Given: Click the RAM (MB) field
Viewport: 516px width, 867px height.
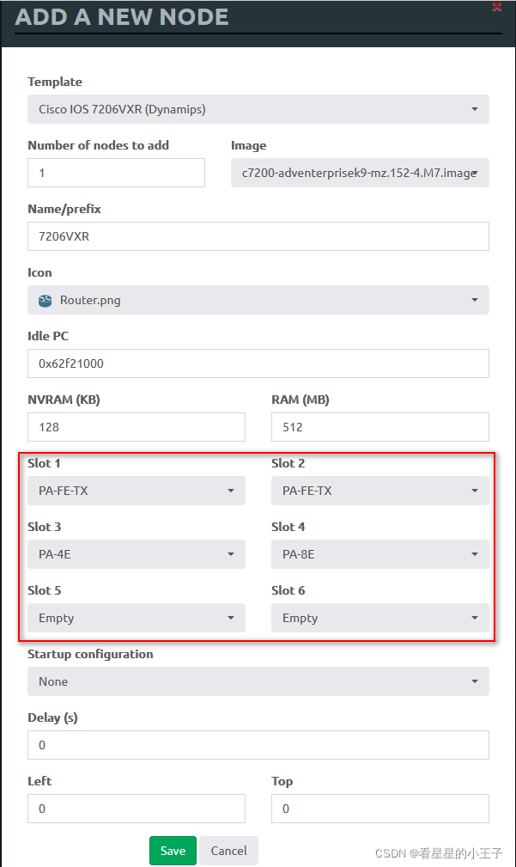Looking at the screenshot, I should click(380, 427).
